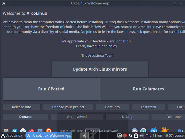
Task: Click 'Learn, have fun and enjoy.' text
Action: [x=97, y=46]
